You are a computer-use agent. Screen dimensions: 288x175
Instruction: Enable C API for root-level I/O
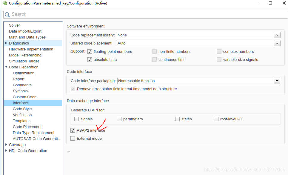[216, 119]
